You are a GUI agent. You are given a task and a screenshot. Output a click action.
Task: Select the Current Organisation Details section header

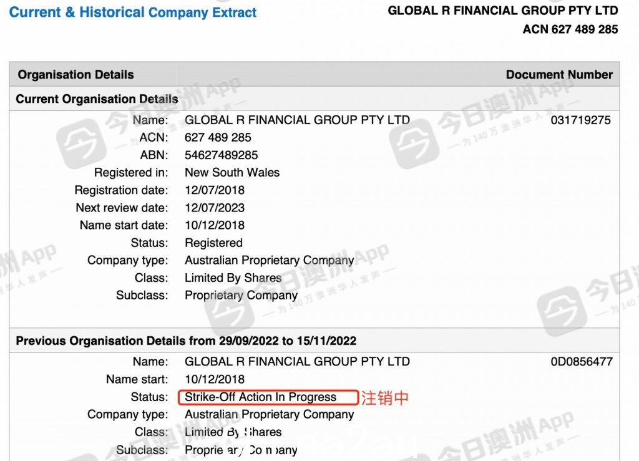[97, 99]
